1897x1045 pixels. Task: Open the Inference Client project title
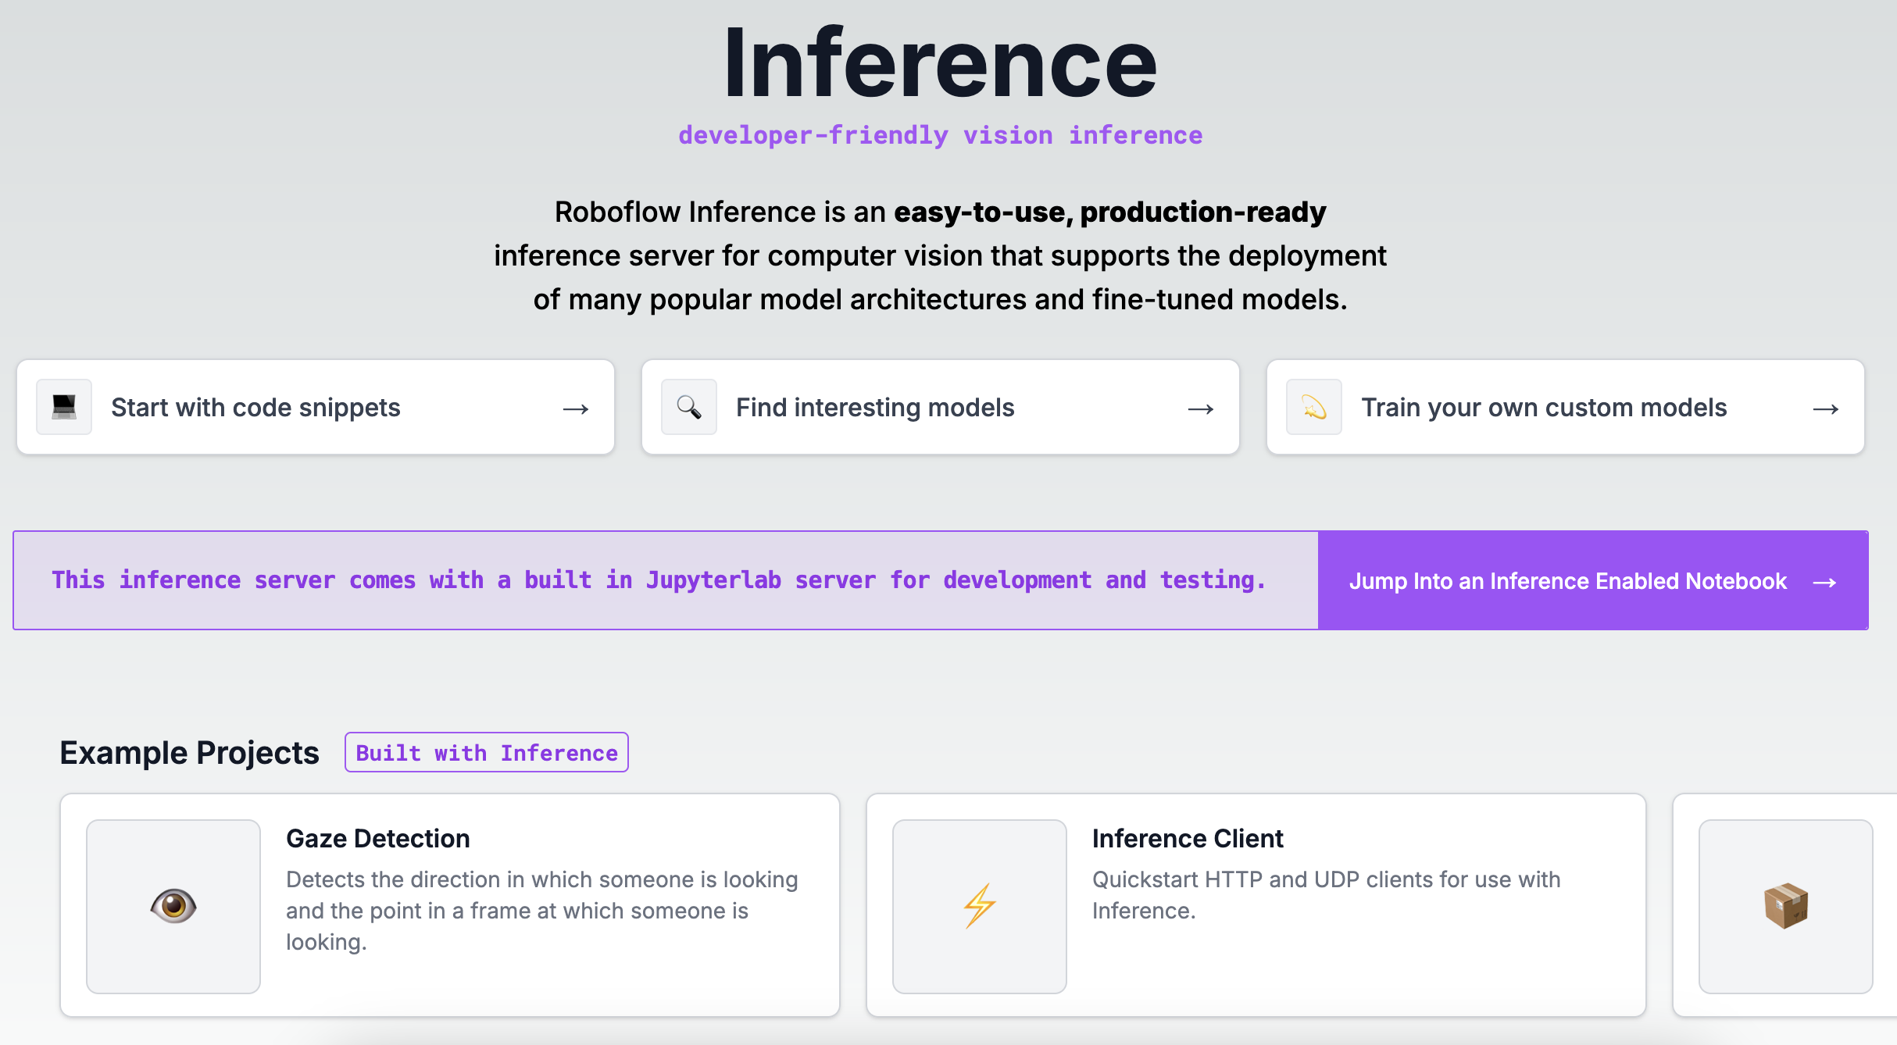pyautogui.click(x=1188, y=838)
